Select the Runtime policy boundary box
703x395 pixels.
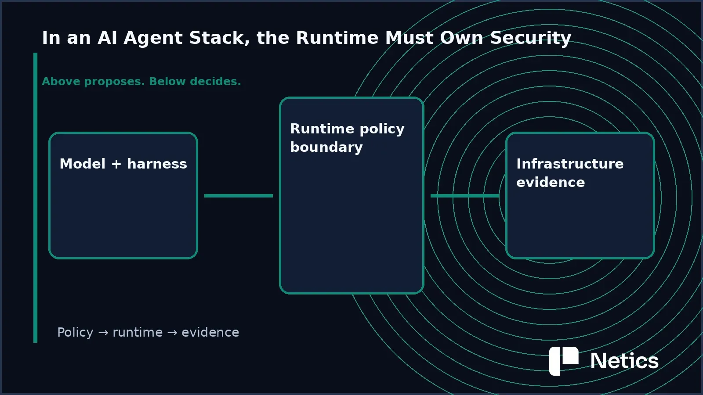point(351,195)
